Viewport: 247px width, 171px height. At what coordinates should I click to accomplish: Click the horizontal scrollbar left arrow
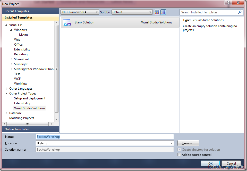pyautogui.click(x=4, y=124)
